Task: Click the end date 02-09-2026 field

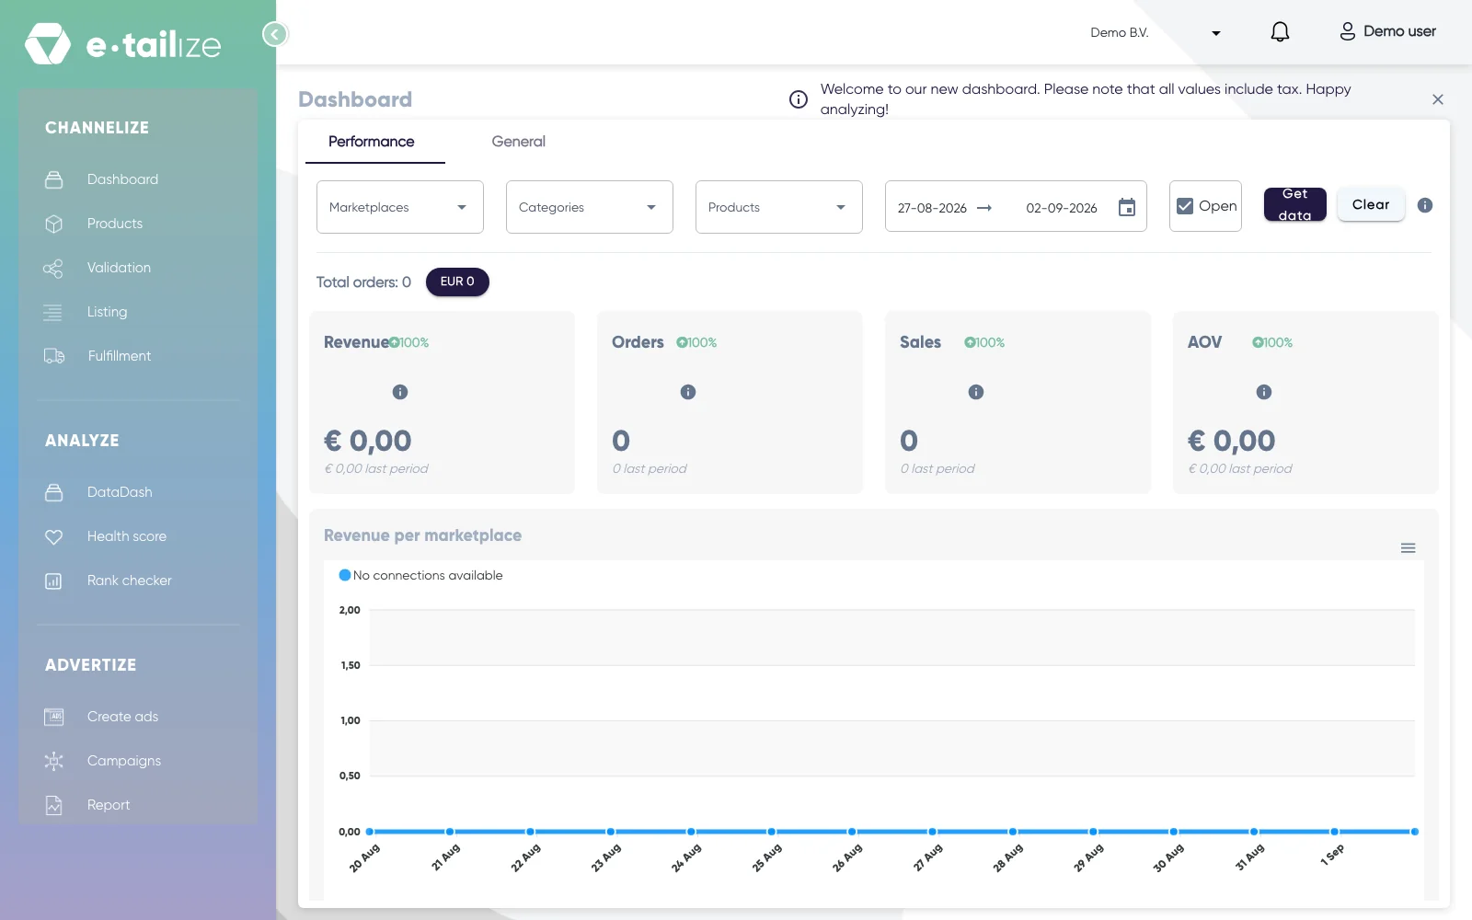Action: tap(1062, 208)
